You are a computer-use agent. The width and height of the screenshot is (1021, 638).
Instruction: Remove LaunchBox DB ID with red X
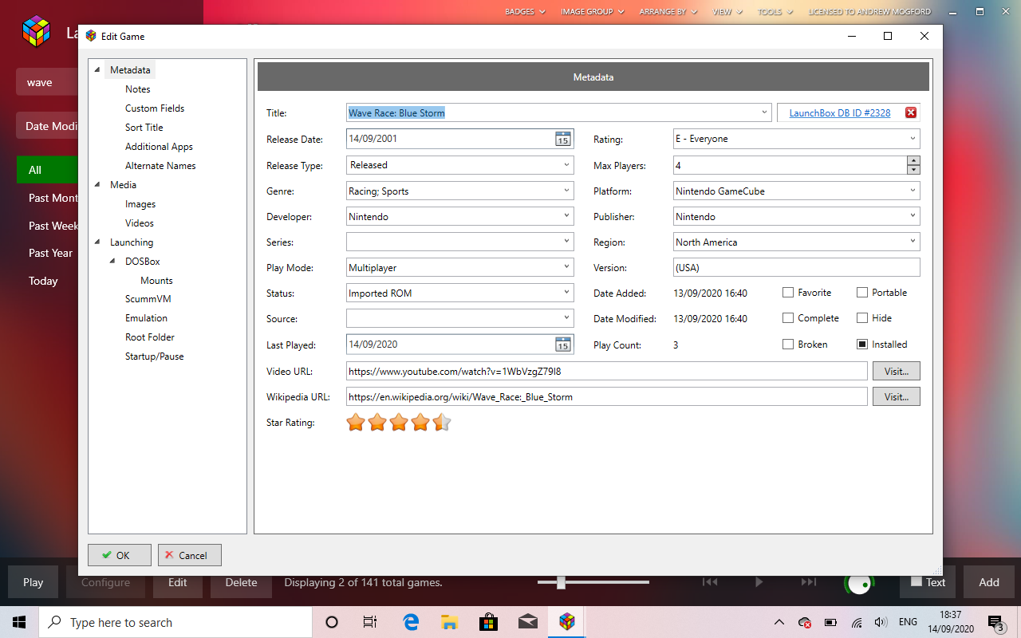(910, 112)
